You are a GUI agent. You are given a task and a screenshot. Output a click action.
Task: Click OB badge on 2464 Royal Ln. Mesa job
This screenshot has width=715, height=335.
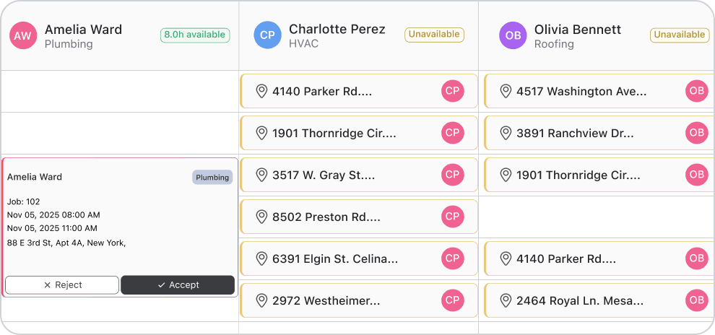pyautogui.click(x=697, y=300)
